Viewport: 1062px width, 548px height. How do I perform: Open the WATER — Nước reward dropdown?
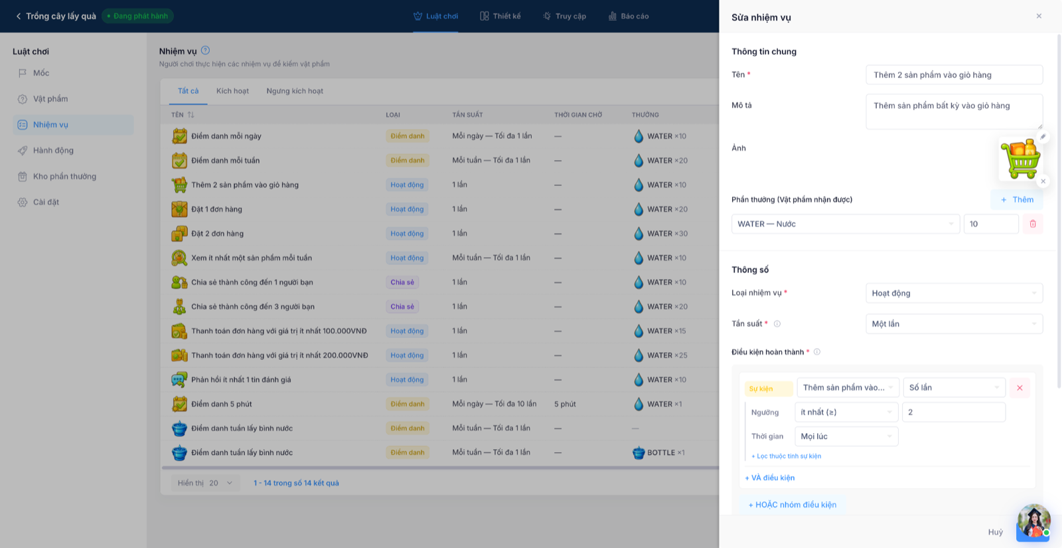pos(846,224)
